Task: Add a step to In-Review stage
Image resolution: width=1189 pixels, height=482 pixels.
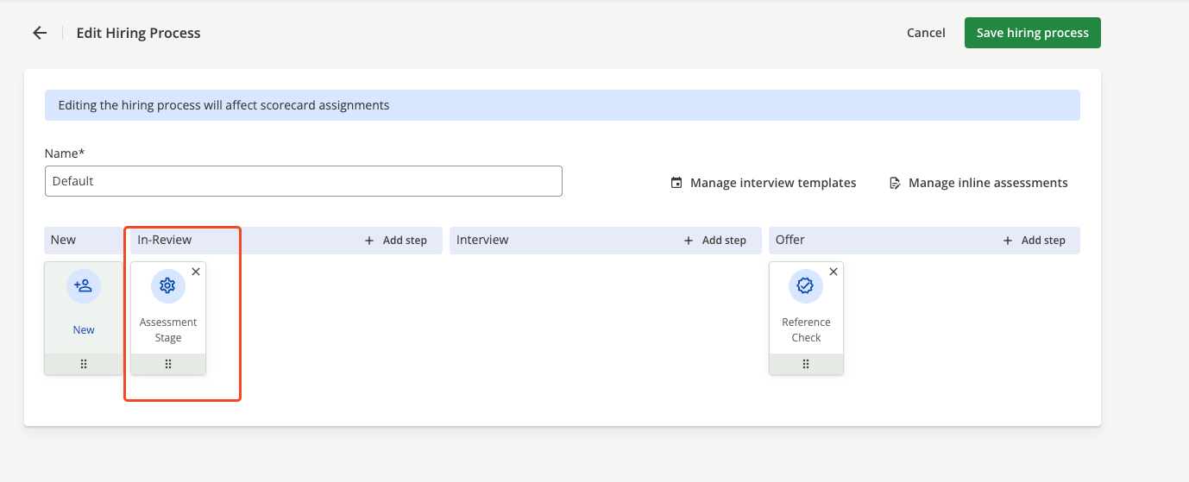Action: pyautogui.click(x=396, y=241)
